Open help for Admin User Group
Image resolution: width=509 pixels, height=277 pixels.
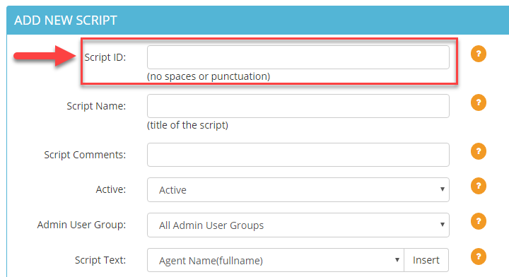click(479, 221)
